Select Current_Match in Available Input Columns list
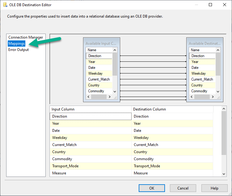232x196 pixels. tap(99, 79)
